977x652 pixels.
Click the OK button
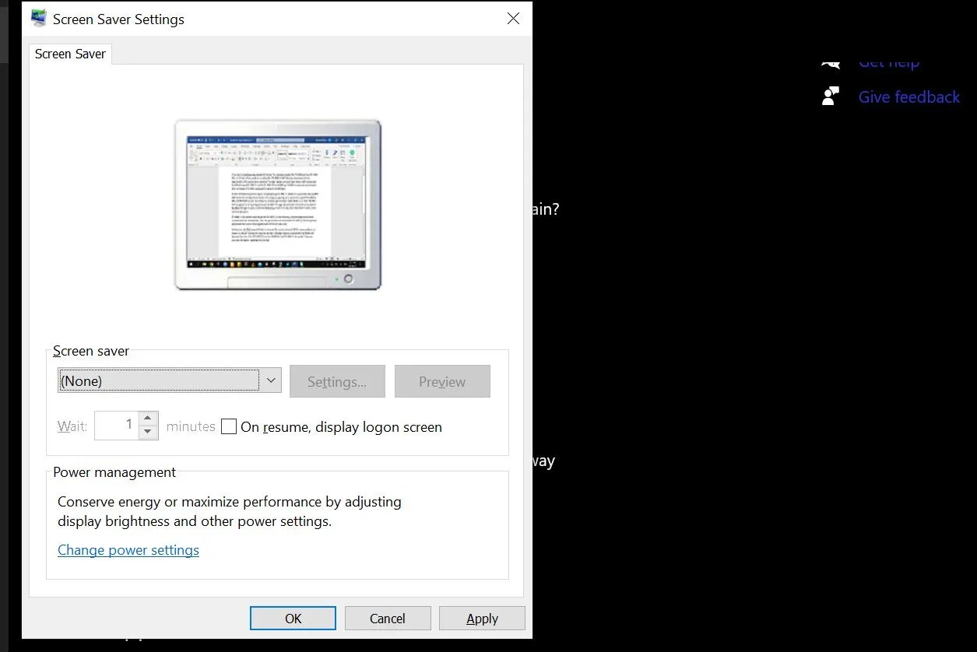pos(293,618)
